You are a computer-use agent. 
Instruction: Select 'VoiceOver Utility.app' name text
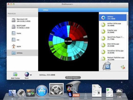point(115,51)
